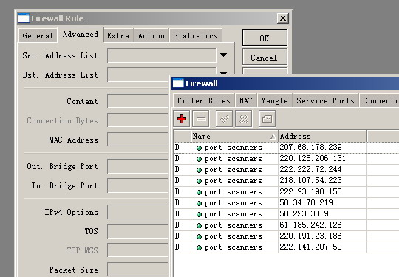Click the Out. Bridge Port field

[138, 166]
